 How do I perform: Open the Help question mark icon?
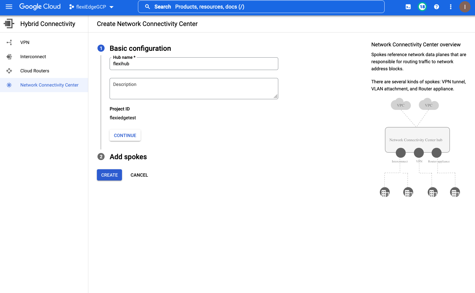(x=437, y=7)
